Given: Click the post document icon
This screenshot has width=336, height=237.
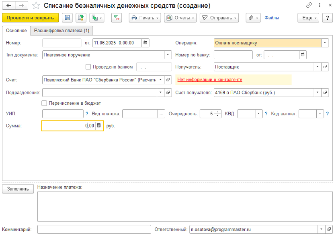Looking at the screenshot, I should pos(81,18).
